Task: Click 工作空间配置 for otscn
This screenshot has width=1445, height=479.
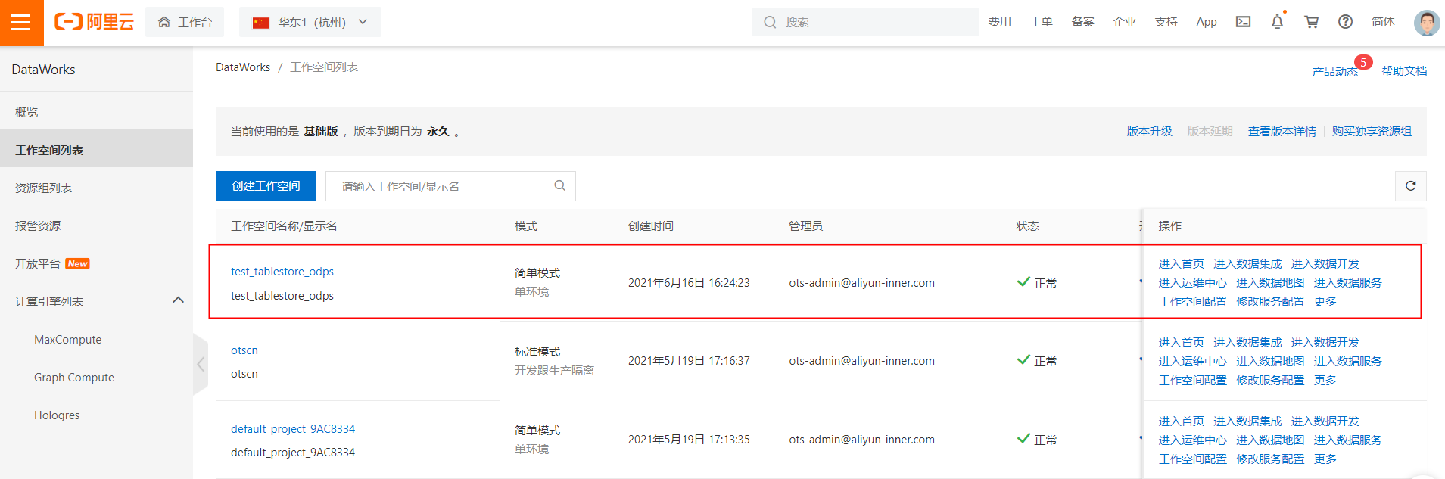Action: pos(1192,380)
